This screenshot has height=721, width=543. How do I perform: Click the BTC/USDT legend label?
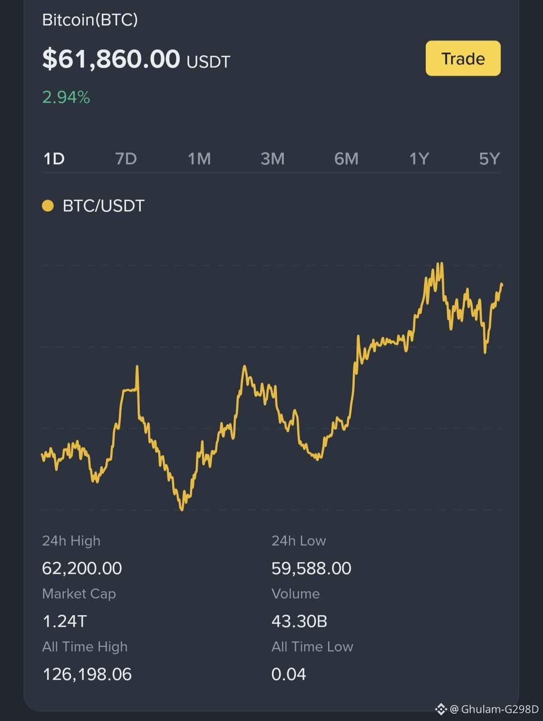(103, 206)
